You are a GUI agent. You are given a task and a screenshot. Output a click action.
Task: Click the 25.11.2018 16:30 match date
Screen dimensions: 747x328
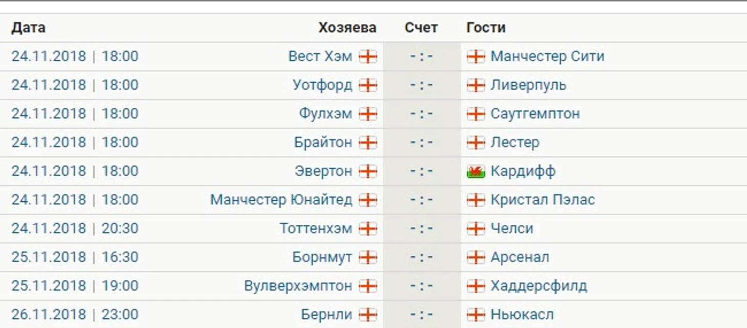click(x=75, y=256)
